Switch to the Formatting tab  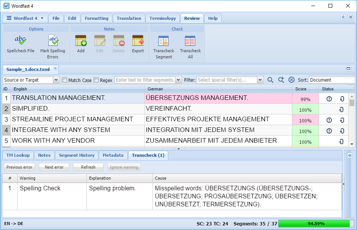tap(97, 18)
